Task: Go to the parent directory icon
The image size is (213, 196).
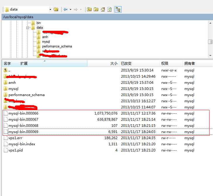Action: [x=89, y=9]
